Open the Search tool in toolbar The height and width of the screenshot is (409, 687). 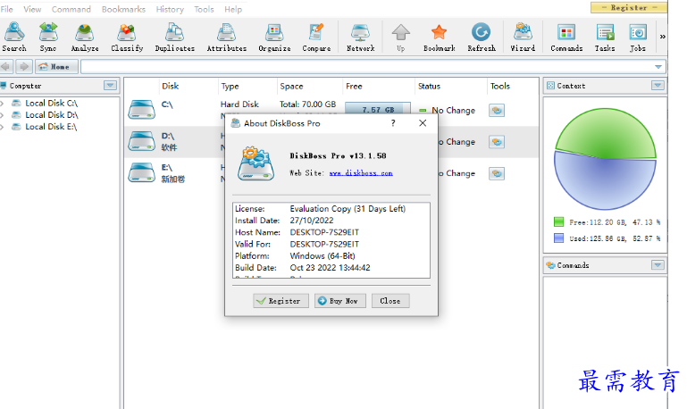[x=14, y=38]
